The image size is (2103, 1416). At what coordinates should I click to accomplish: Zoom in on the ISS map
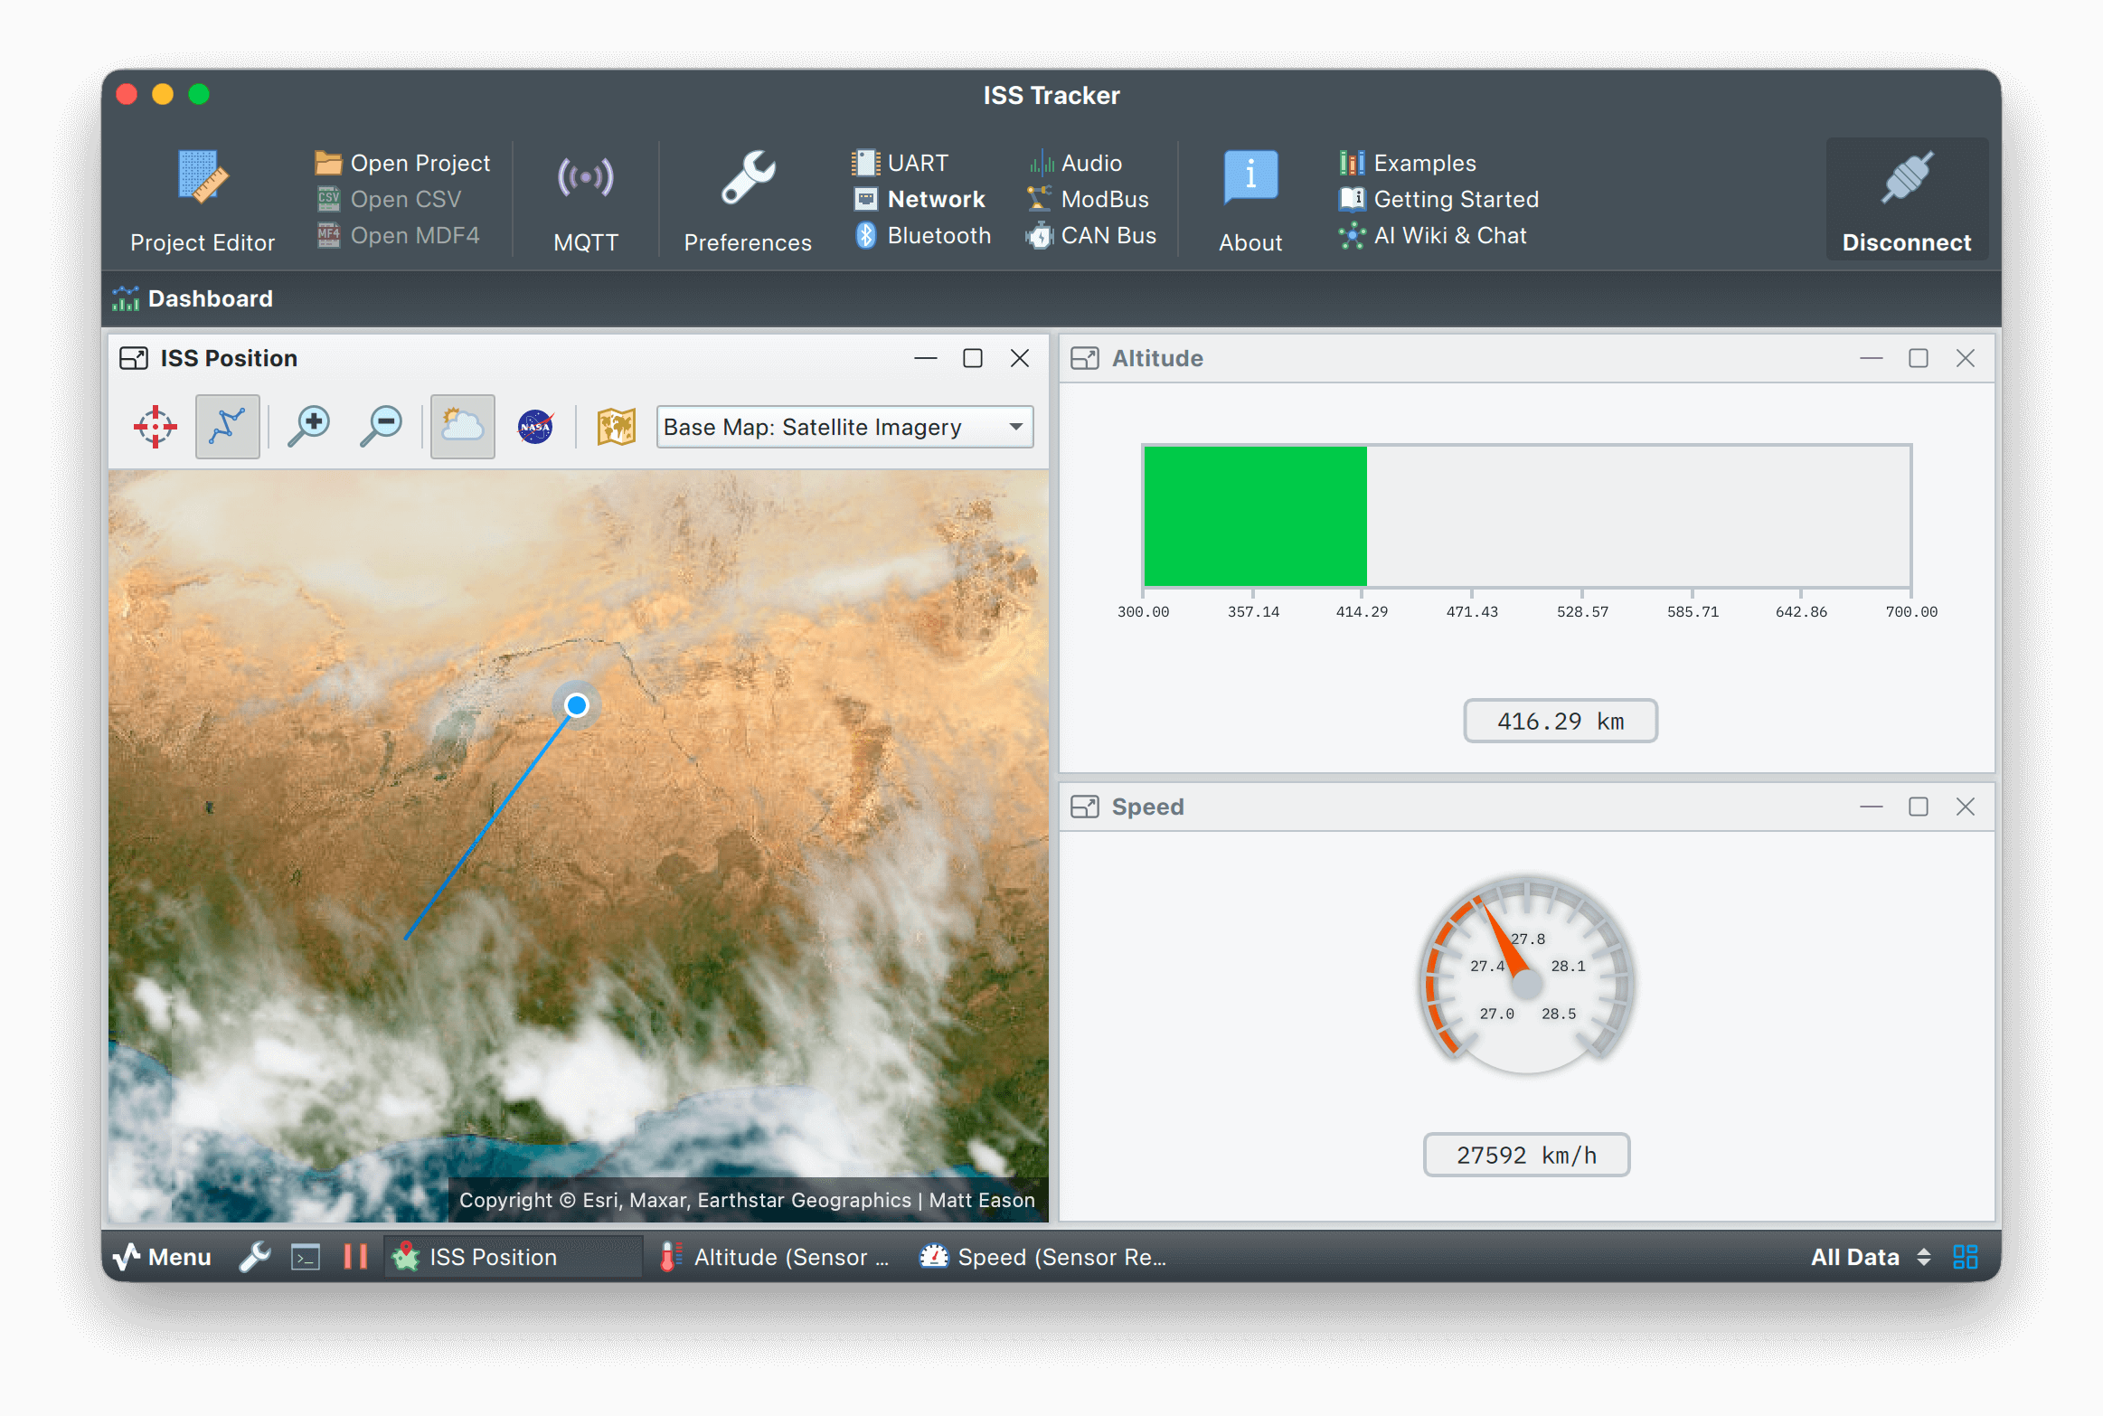(308, 426)
